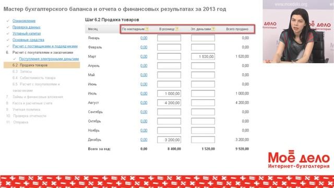The width and height of the screenshot is (334, 188).
Task: Click the Шаг 6.2 Продажа товаров heading
Action: [x=112, y=20]
